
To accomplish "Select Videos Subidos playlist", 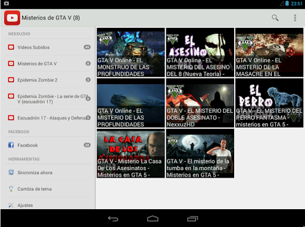I will [x=48, y=47].
